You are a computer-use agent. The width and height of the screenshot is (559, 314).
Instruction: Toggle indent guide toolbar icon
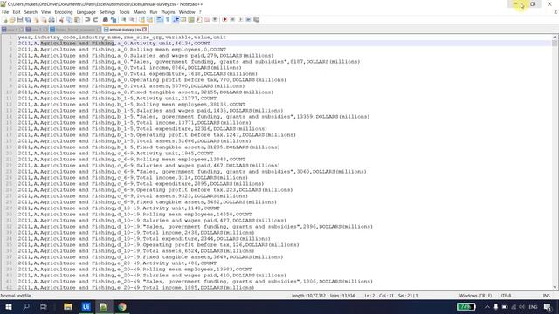(176, 19)
